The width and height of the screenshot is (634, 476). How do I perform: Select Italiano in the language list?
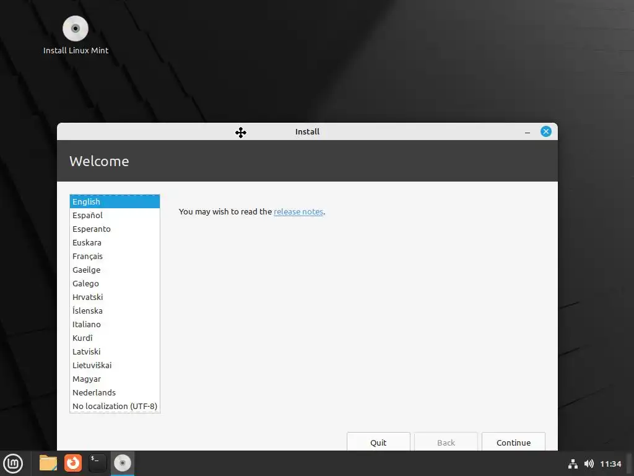[x=115, y=324]
